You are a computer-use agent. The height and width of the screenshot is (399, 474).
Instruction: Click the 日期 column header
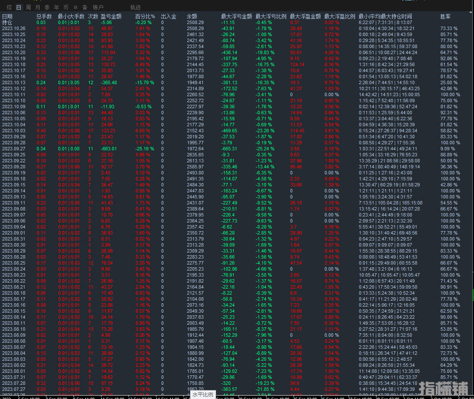tap(7, 16)
